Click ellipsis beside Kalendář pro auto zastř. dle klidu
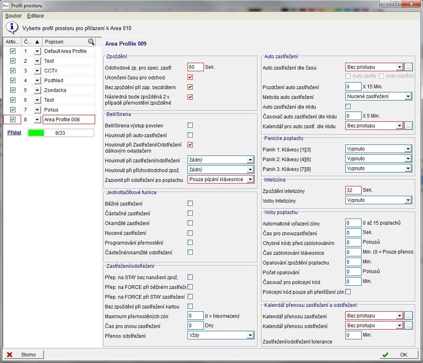 coord(409,126)
